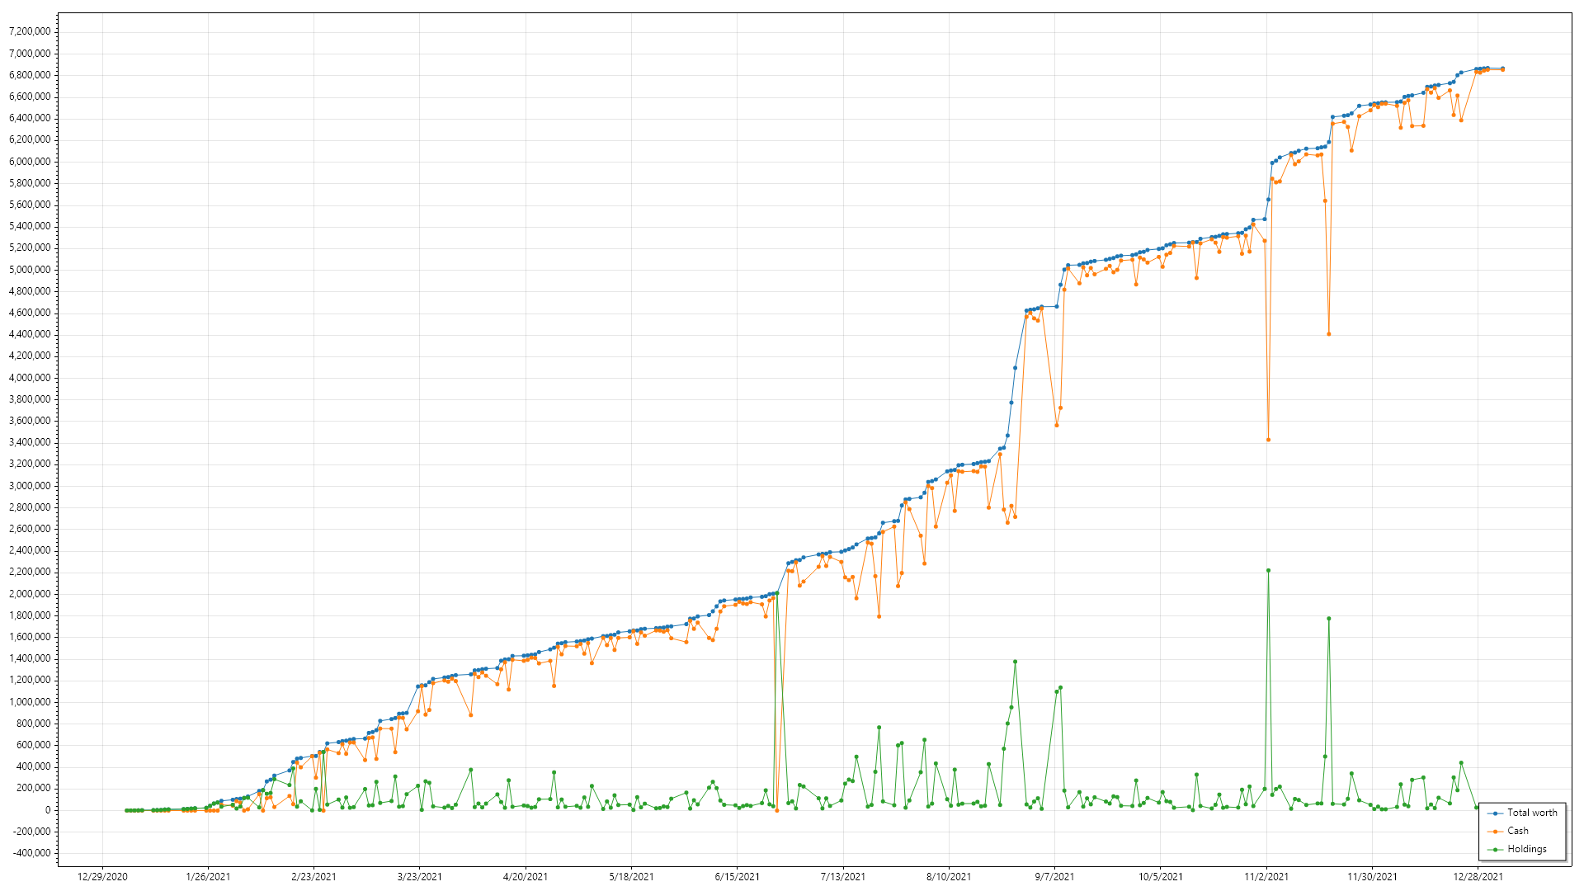Click the 9/7/2021 x-axis date label

(1054, 876)
